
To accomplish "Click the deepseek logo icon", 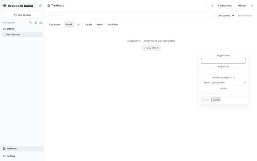I will pyautogui.click(x=4, y=6).
